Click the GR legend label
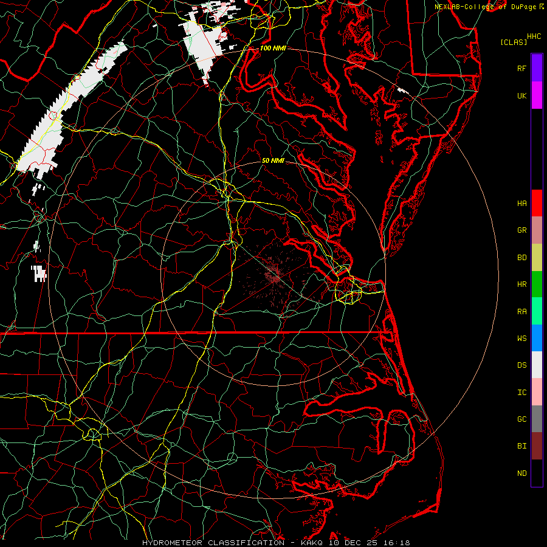Screen dimensions: 547x547 (x=522, y=230)
